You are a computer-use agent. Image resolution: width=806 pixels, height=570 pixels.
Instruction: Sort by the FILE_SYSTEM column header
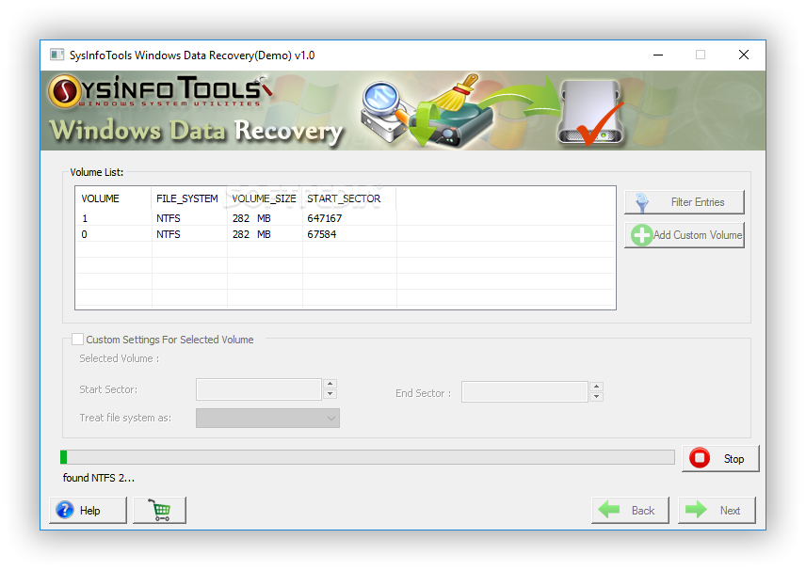(x=189, y=198)
